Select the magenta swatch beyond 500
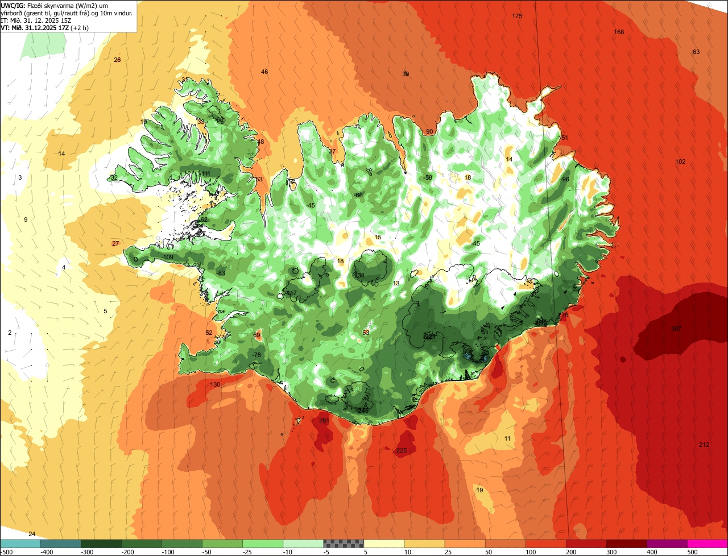The height and width of the screenshot is (556, 728). tap(707, 543)
